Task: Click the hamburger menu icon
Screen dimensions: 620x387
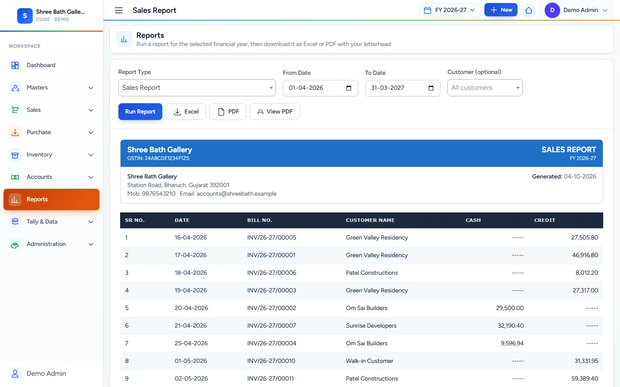Action: 119,10
